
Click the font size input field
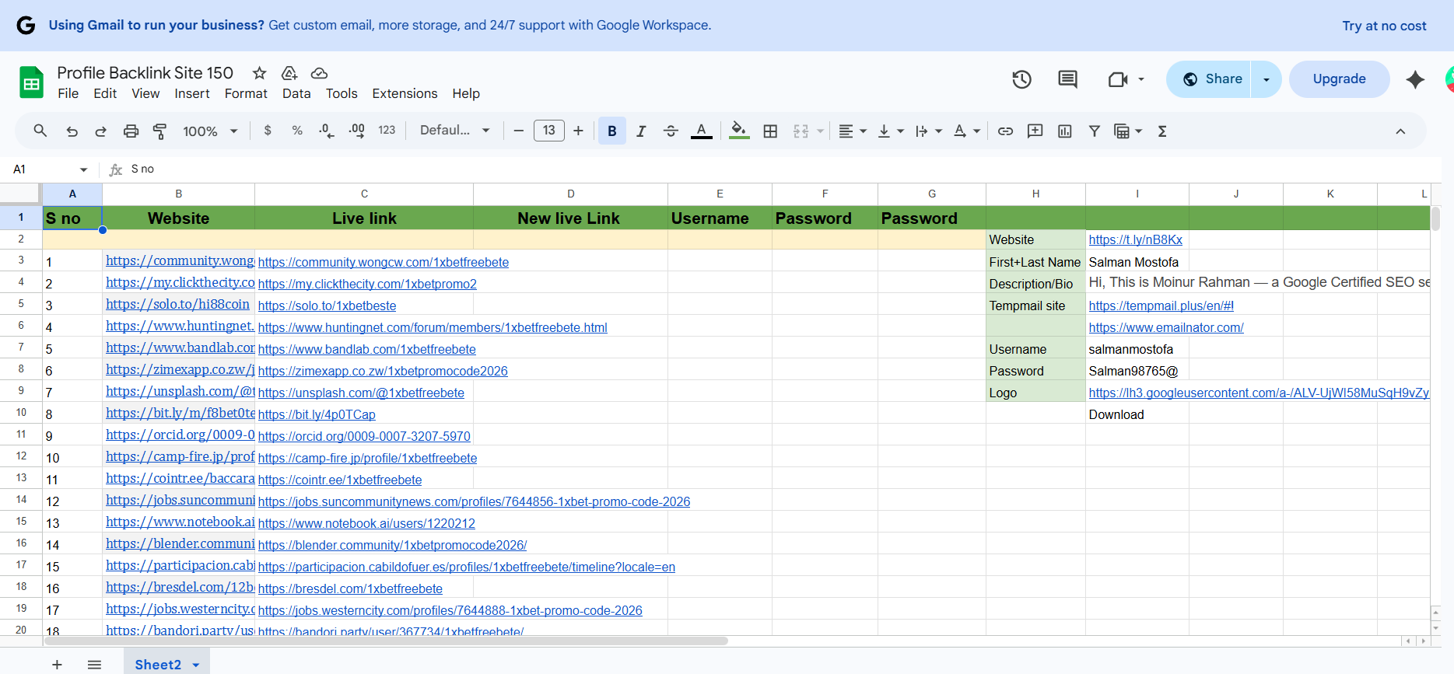[548, 131]
